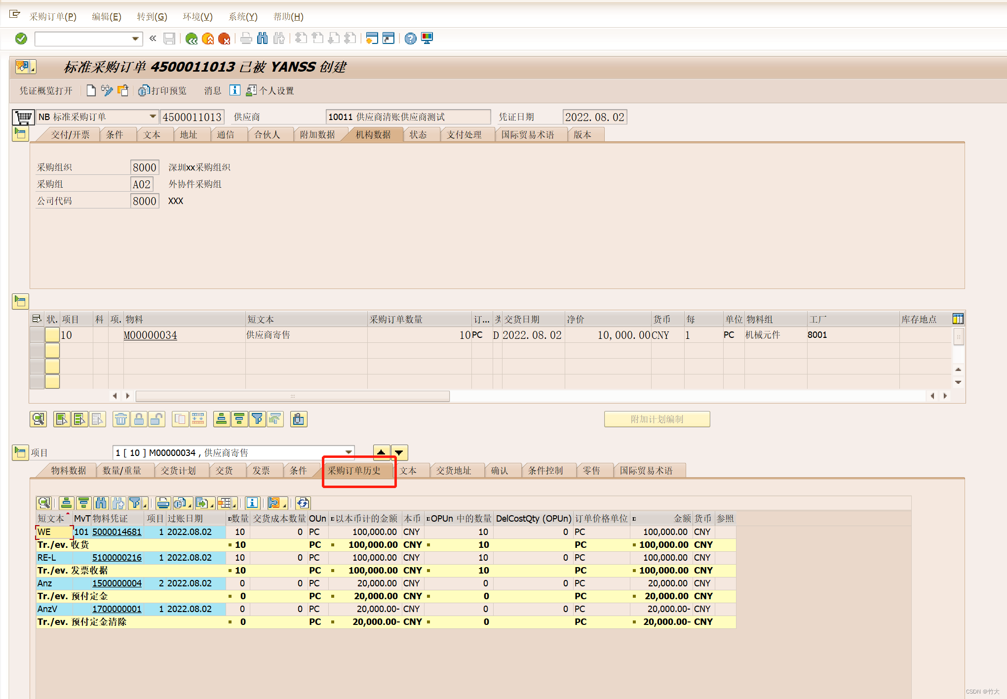
Task: Toggle the header section collapse icon
Action: click(20, 134)
